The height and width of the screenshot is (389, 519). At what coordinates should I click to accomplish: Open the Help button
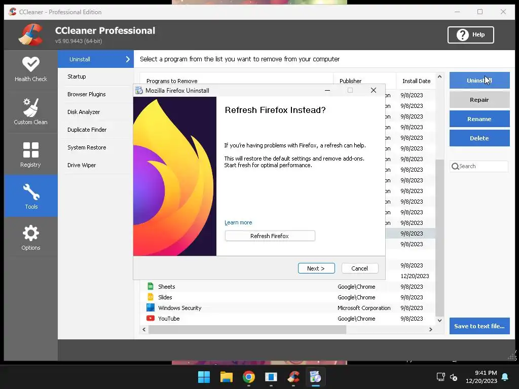pos(470,35)
